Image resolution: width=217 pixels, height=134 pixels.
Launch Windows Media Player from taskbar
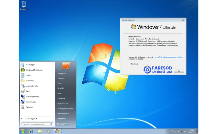coord(48,131)
